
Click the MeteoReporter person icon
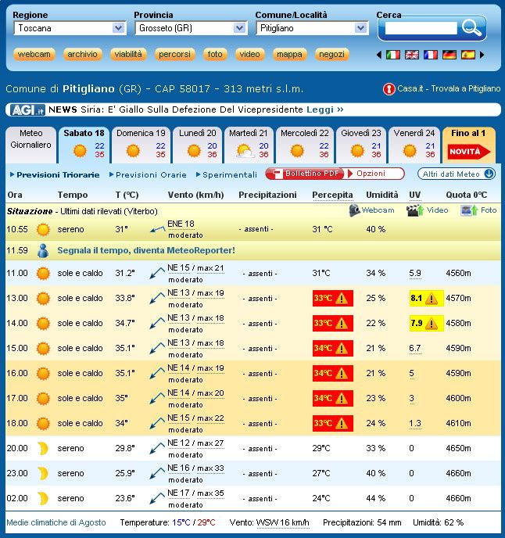click(43, 251)
